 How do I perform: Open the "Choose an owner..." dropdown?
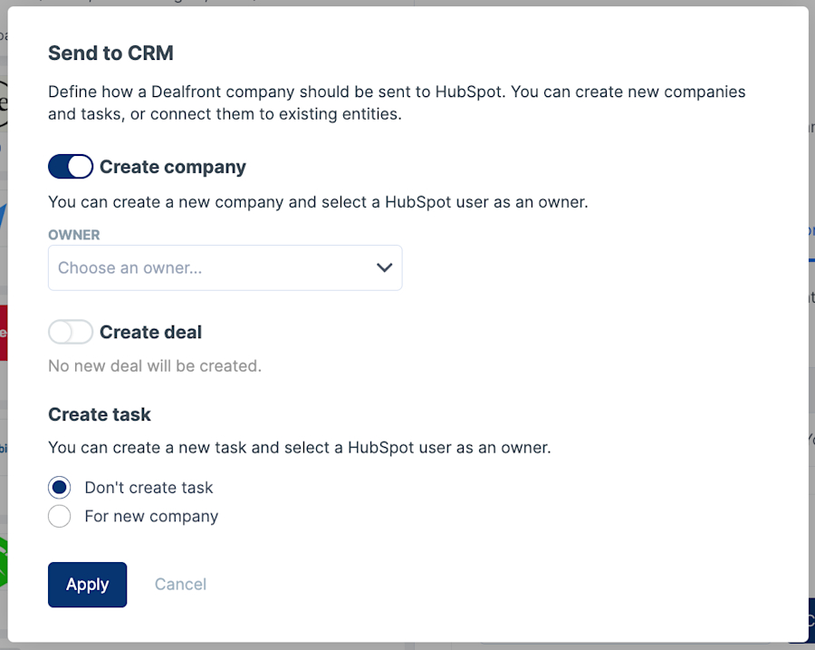[225, 267]
